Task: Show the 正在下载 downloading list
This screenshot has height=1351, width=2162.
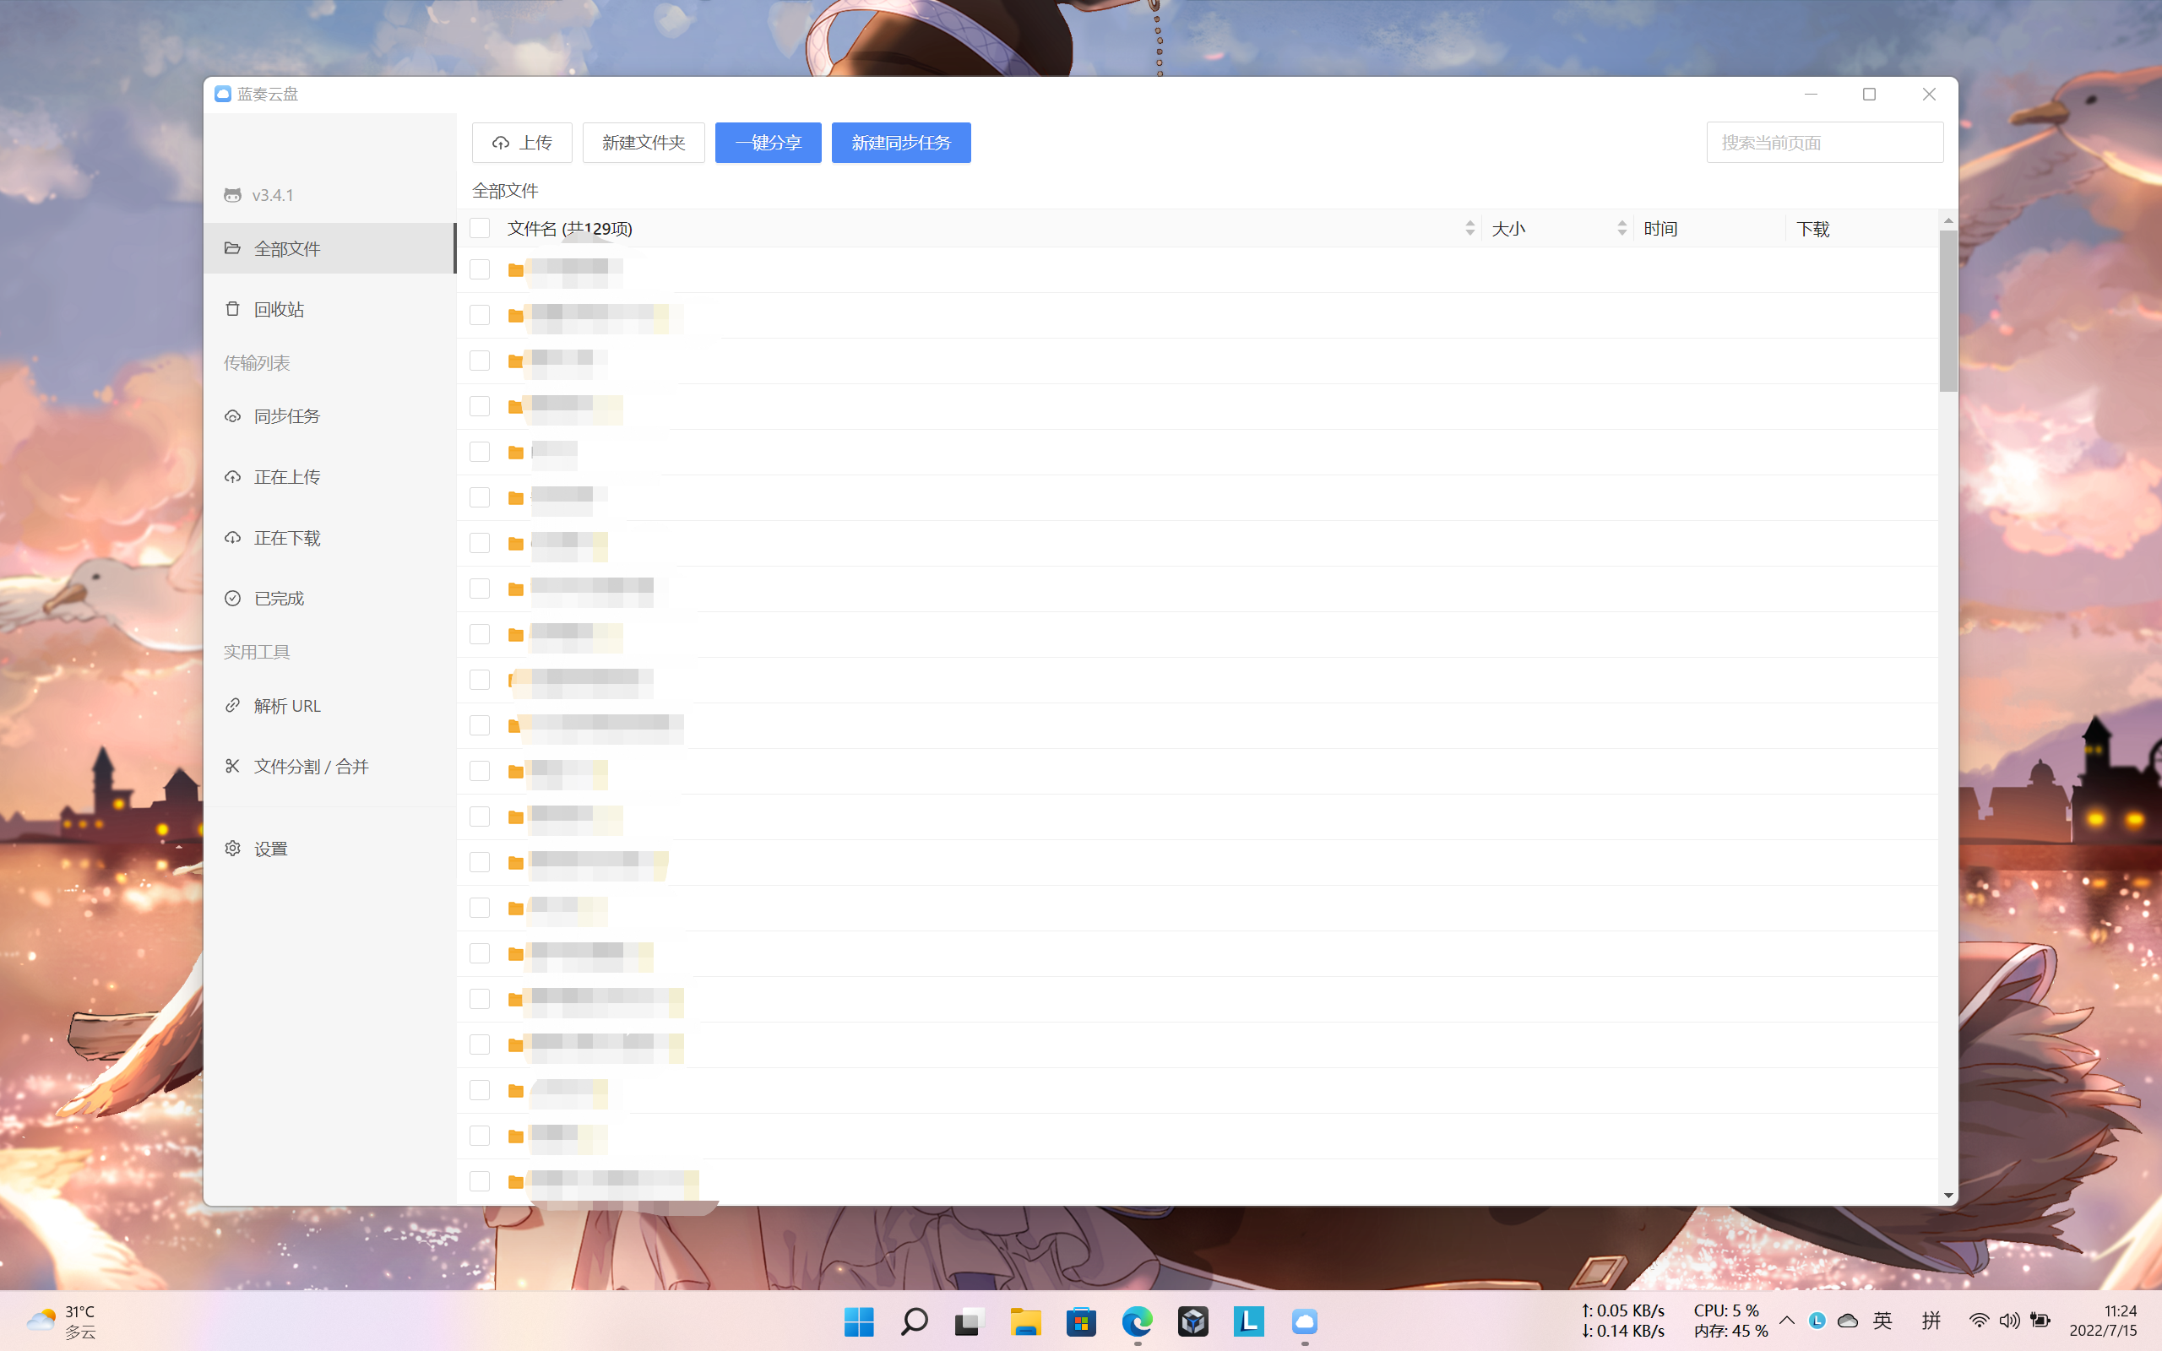Action: (286, 538)
